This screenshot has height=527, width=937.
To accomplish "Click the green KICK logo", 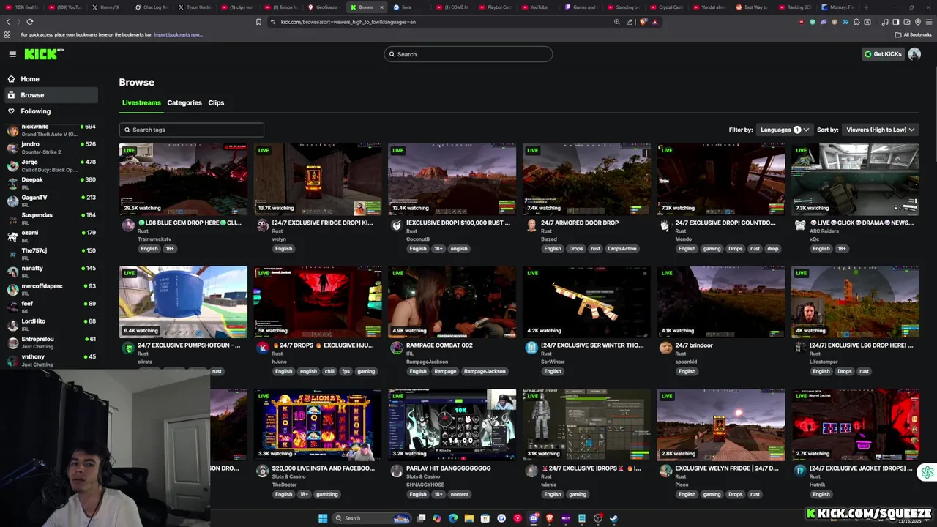I will tap(43, 54).
